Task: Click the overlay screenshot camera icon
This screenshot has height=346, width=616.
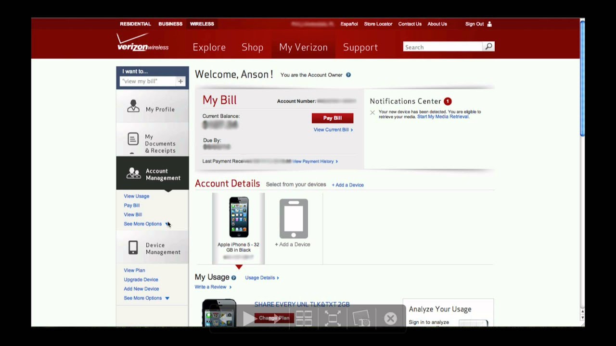Action: coord(361,318)
